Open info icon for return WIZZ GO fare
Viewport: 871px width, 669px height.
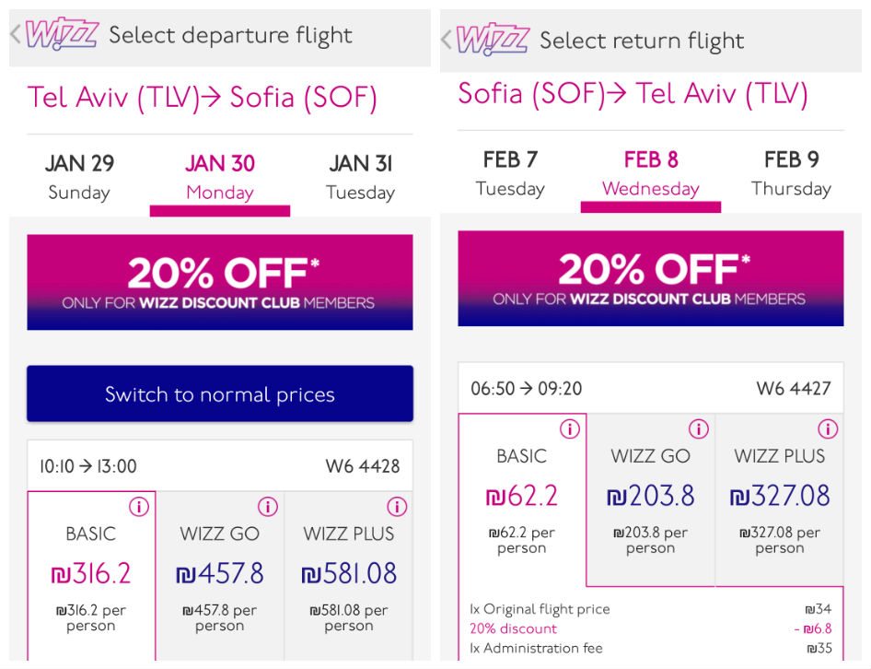(x=698, y=428)
